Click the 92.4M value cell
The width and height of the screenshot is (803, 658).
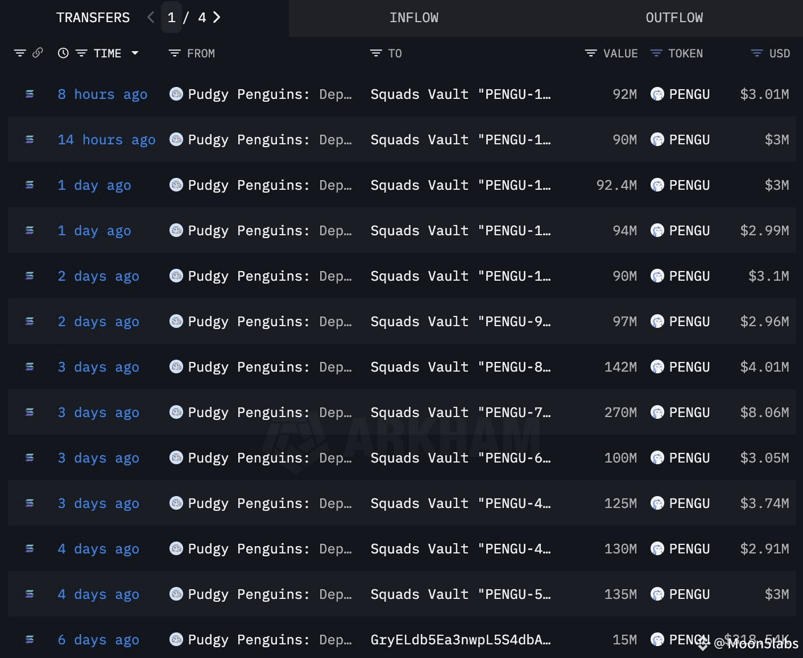pos(616,185)
